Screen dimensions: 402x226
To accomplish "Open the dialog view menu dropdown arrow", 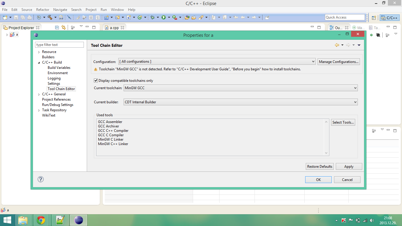I will pos(359,45).
